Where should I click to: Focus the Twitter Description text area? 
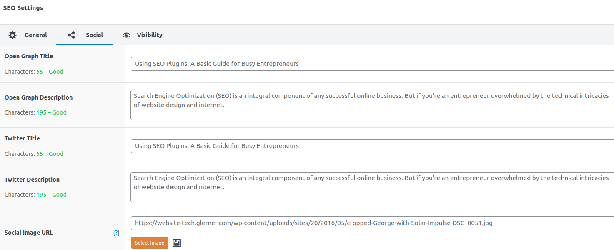pyautogui.click(x=372, y=187)
